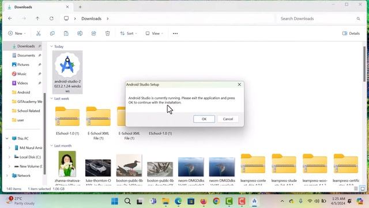The image size is (369, 208).
Task: Click Cancel in Android Studio Setup dialog
Action: tap(228, 119)
